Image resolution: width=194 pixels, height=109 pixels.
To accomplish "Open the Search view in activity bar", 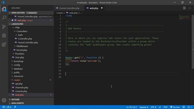I will click(4, 18).
